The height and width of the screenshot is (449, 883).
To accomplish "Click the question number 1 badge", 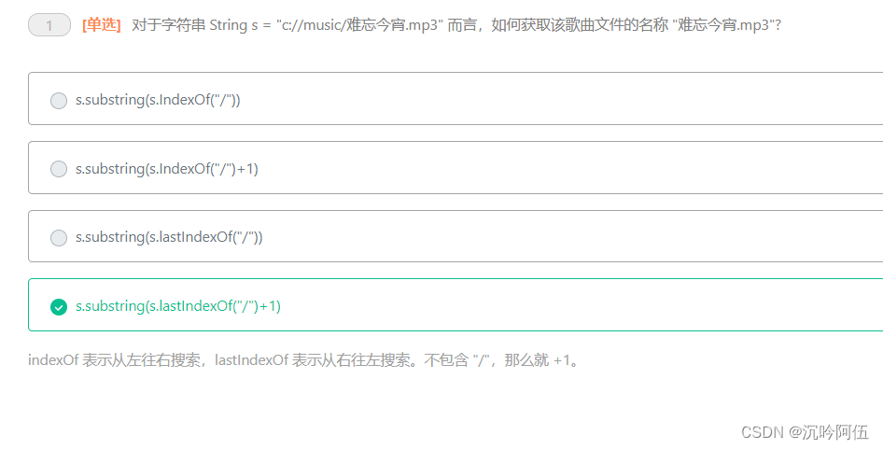I will [x=49, y=25].
